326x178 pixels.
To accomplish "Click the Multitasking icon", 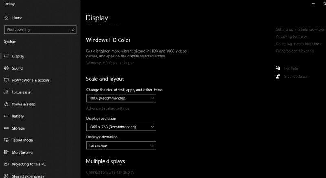I will [x=6, y=152].
